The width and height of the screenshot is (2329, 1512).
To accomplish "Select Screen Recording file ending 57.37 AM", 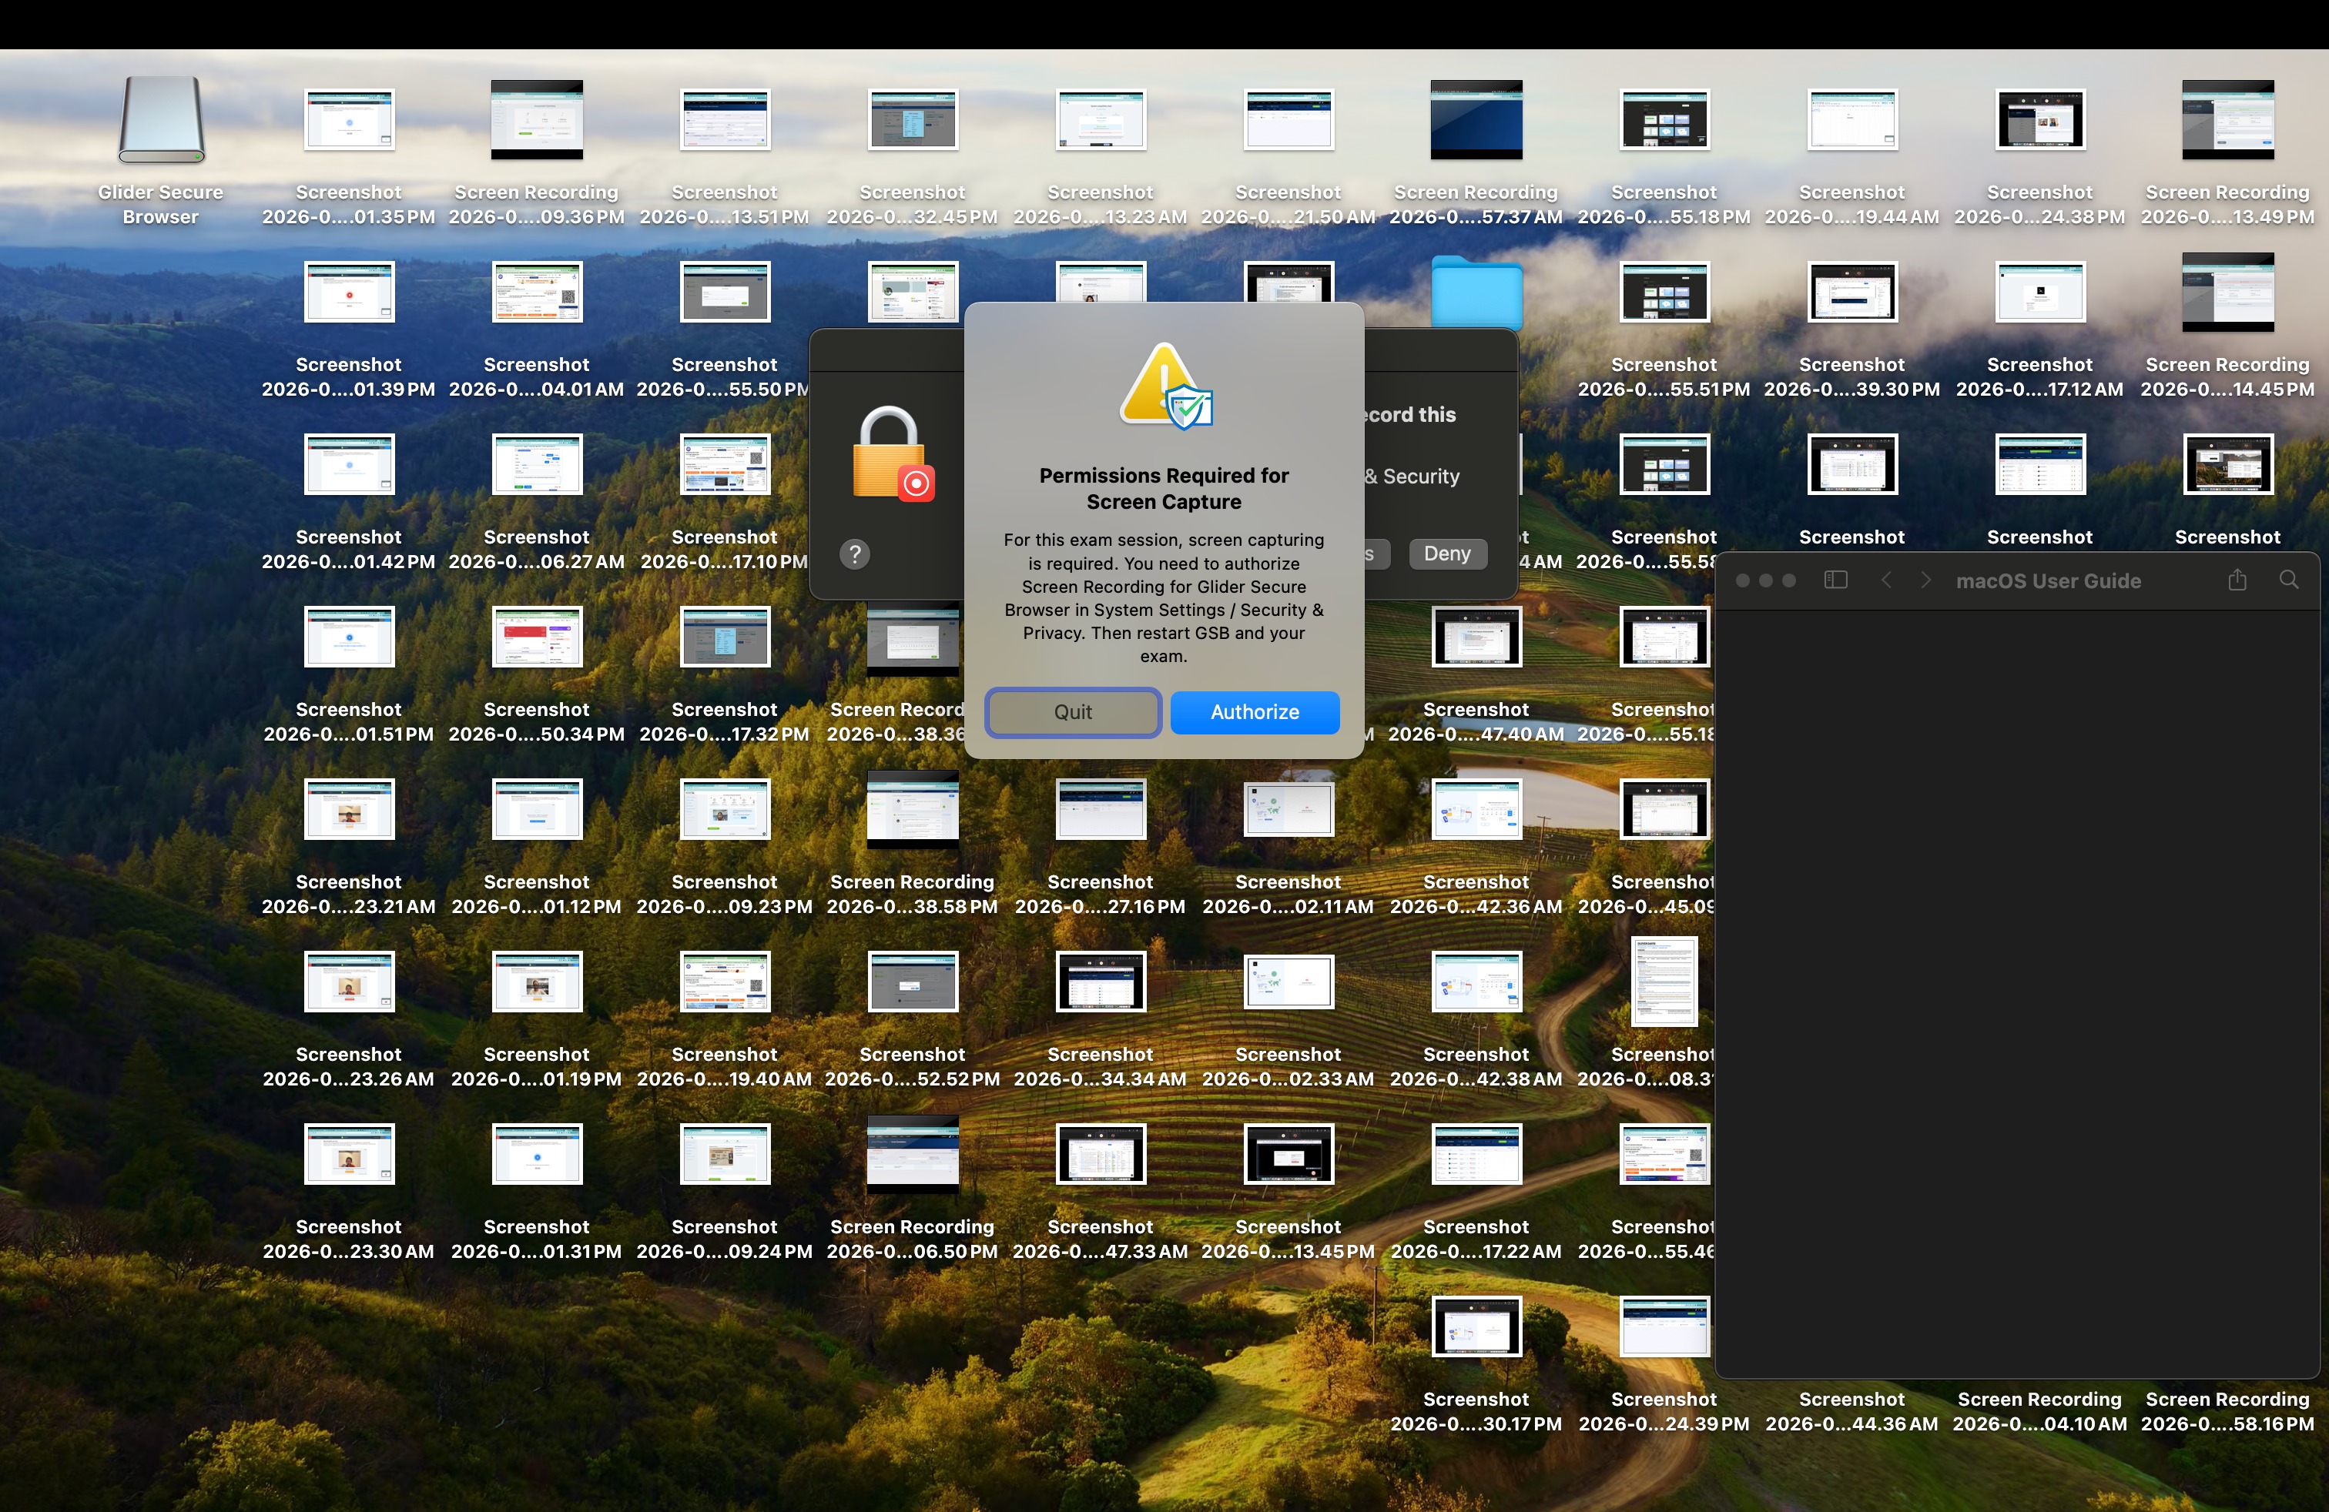I will coord(1476,119).
